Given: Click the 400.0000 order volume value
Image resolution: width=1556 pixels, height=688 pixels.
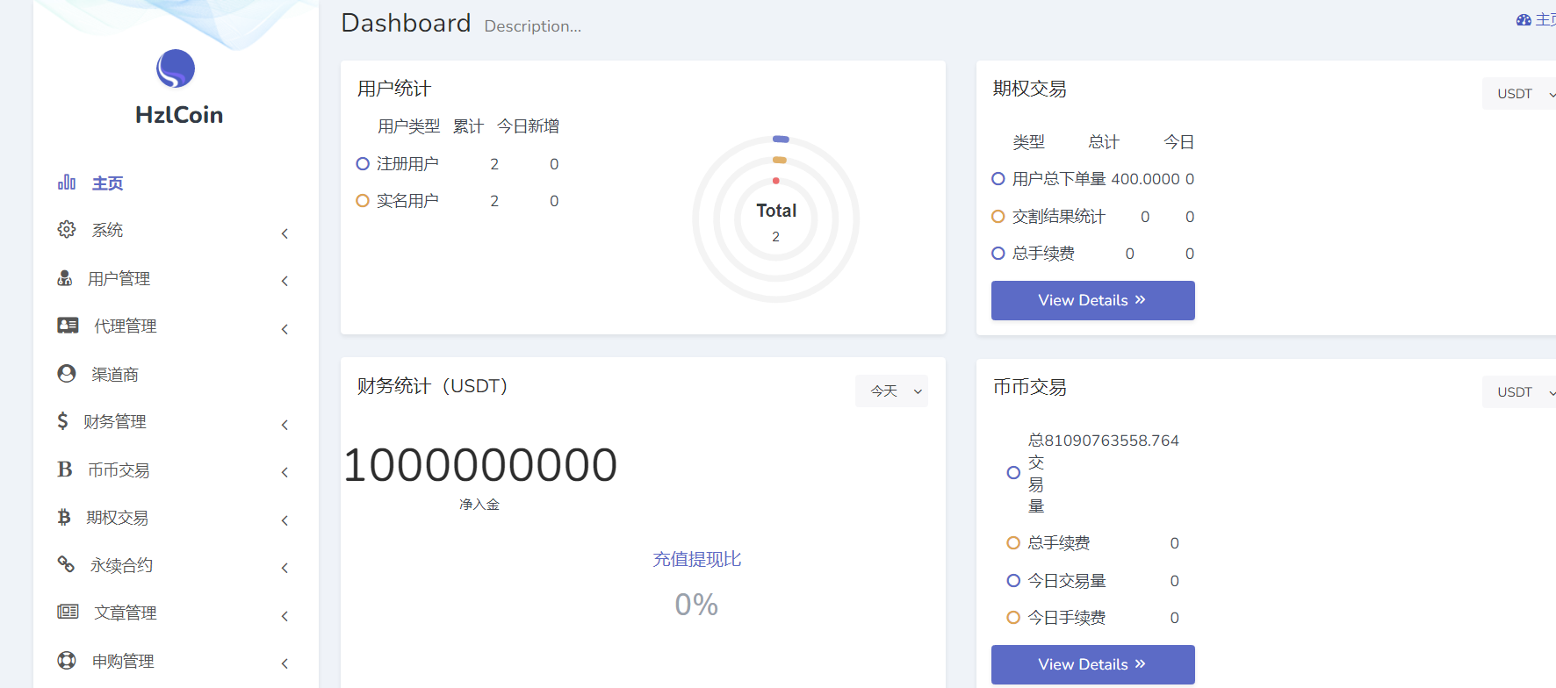Looking at the screenshot, I should point(1145,179).
